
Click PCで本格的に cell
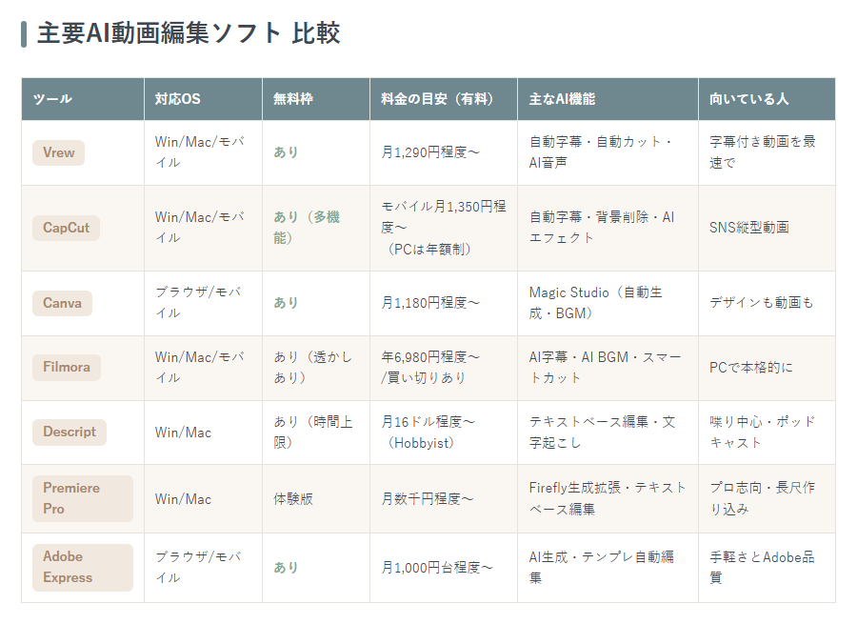point(767,368)
